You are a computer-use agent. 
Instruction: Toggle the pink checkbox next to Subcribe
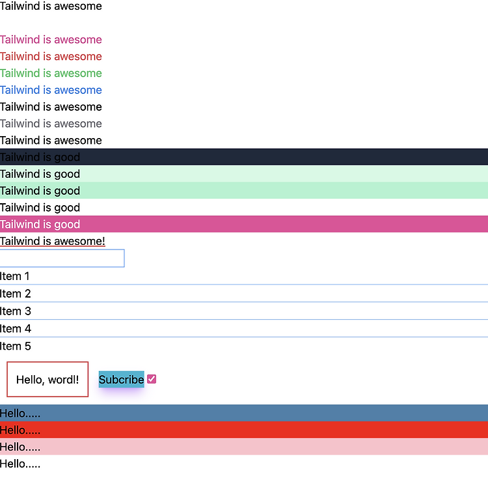click(x=152, y=379)
